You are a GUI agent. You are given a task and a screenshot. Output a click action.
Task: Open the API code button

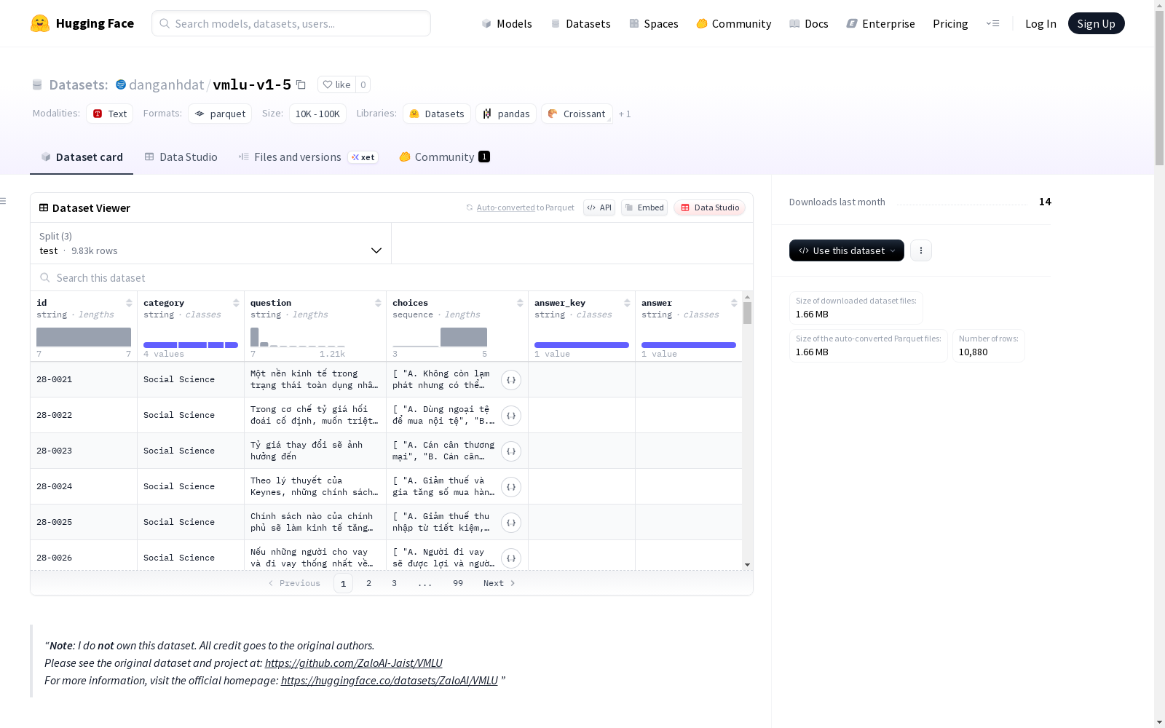599,207
